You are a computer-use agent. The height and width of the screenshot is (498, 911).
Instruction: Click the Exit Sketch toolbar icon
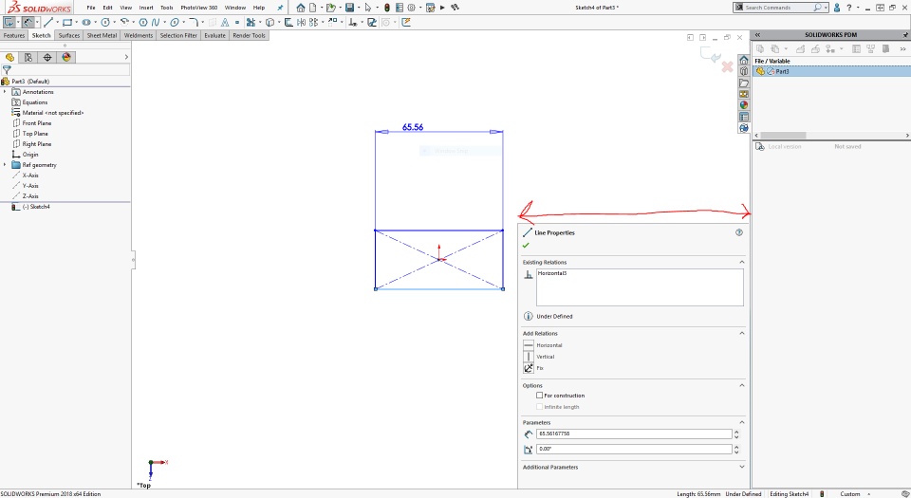(9, 22)
